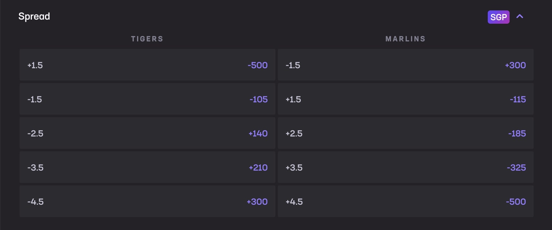Pick Marlins +1.5 at -115
Viewport: 552px width, 230px height.
pyautogui.click(x=405, y=99)
